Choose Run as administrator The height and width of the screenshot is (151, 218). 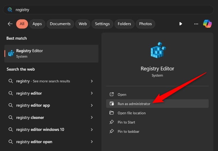(x=157, y=104)
